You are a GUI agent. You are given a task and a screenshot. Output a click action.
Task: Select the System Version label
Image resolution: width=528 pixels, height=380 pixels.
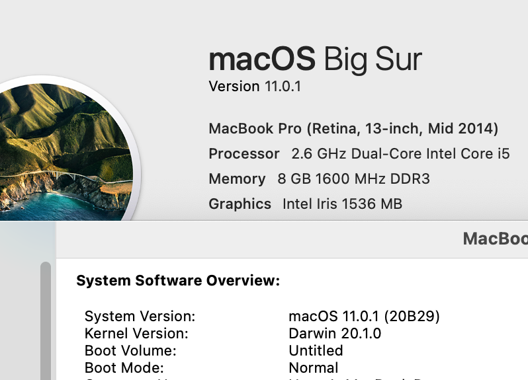click(x=140, y=317)
